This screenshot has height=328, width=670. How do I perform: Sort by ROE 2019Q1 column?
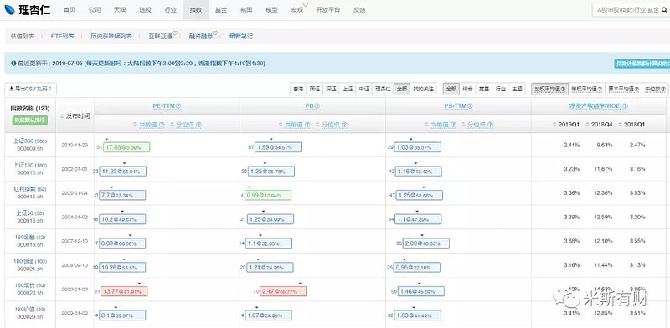click(566, 125)
